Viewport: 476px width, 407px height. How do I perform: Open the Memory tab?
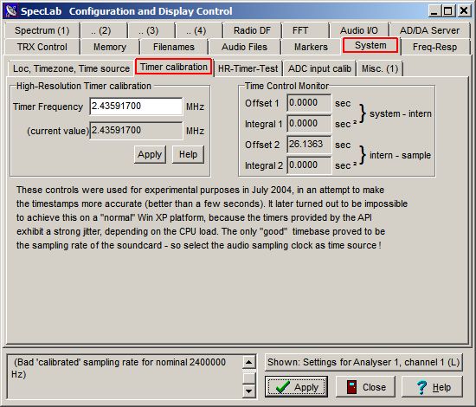(x=110, y=47)
